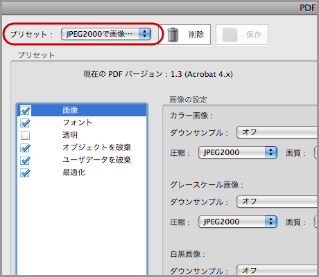
Task: Click the 現在の PDF バージョン text
Action: click(x=158, y=74)
